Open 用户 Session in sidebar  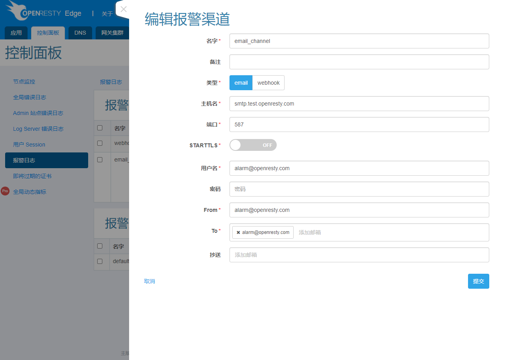(29, 145)
